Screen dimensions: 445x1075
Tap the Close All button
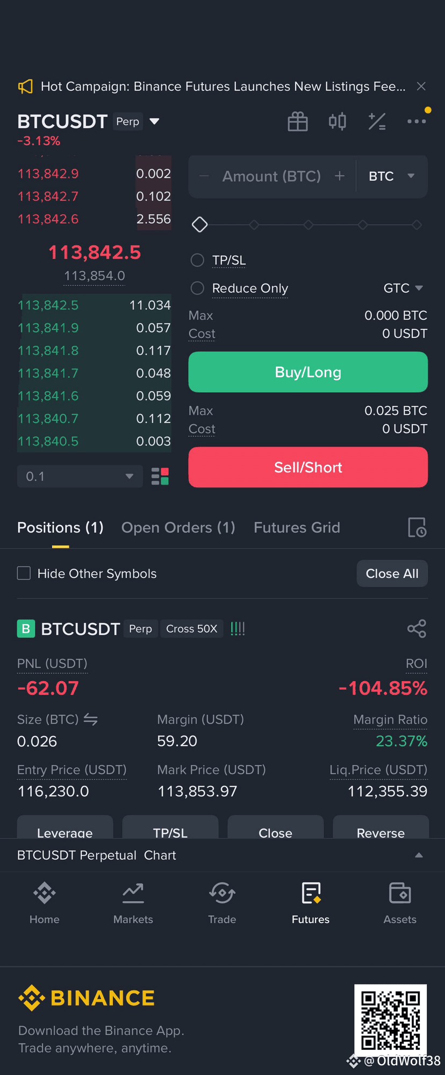click(x=392, y=574)
